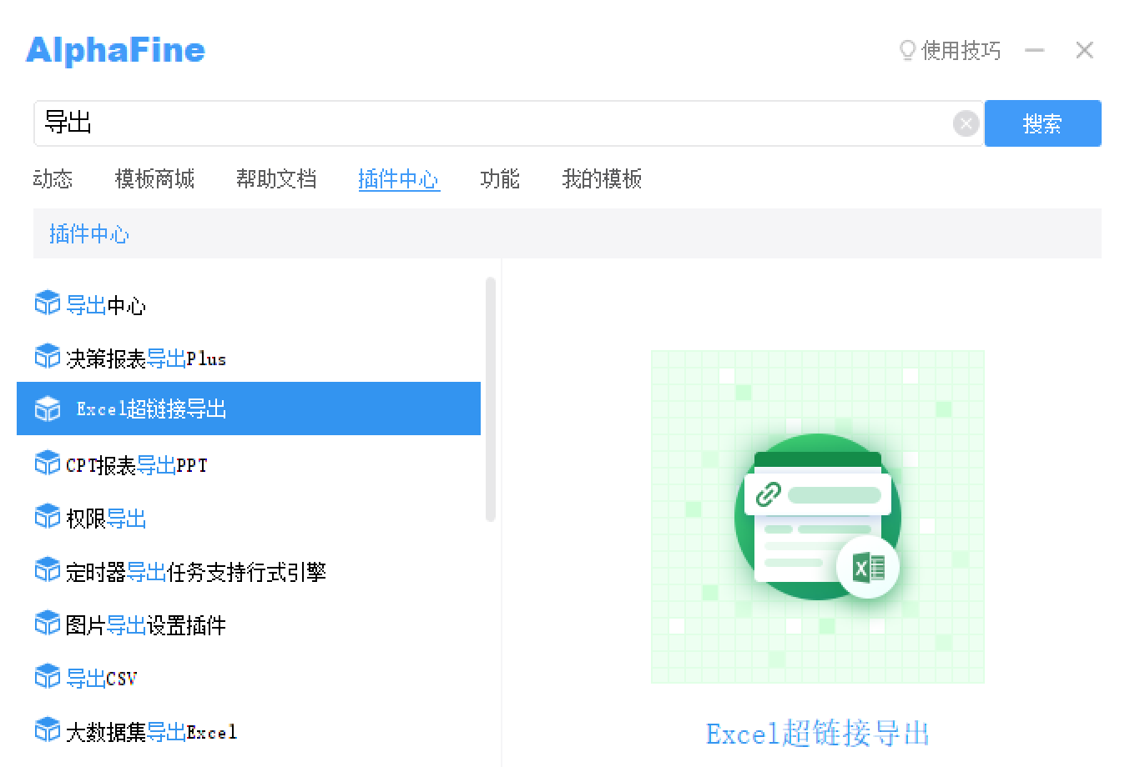Click the 搜索 button

1043,123
